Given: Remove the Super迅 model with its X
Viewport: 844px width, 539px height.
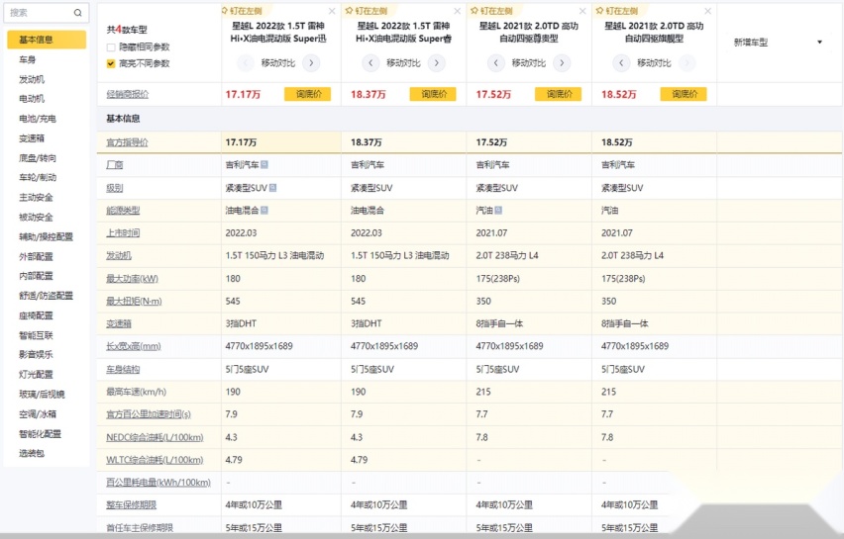Looking at the screenshot, I should [x=332, y=11].
